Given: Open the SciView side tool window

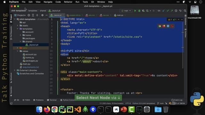Looking at the screenshot, I should pyautogui.click(x=185, y=33).
